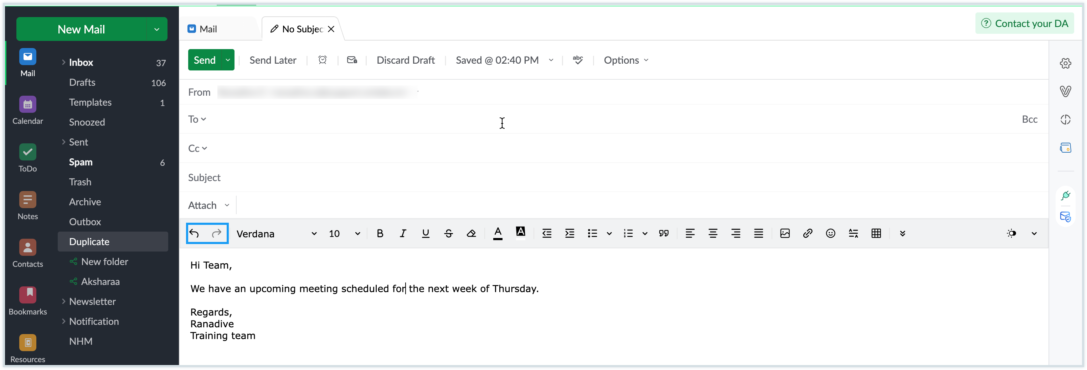This screenshot has width=1087, height=370.
Task: Click the Send Later button
Action: 273,60
